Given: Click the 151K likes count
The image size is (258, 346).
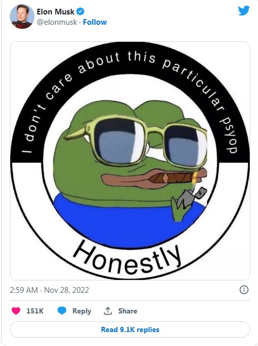Looking at the screenshot, I should (35, 311).
